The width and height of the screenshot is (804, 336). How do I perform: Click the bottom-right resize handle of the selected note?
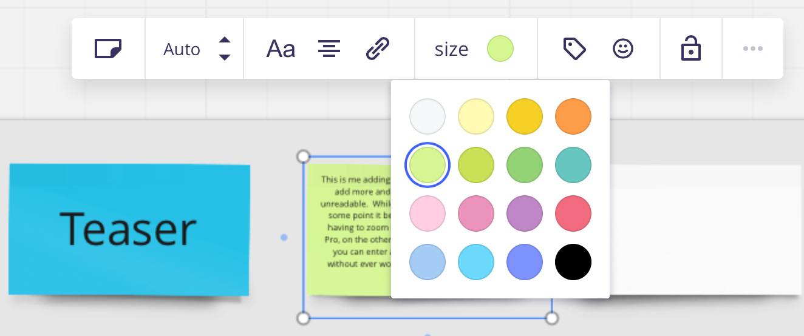[x=551, y=318]
